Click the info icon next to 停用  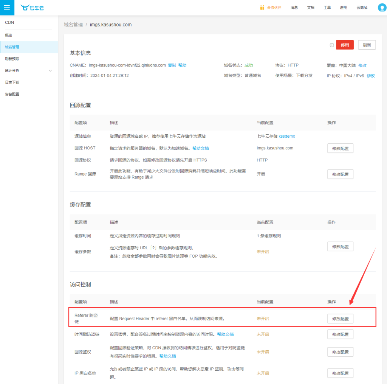(332, 45)
